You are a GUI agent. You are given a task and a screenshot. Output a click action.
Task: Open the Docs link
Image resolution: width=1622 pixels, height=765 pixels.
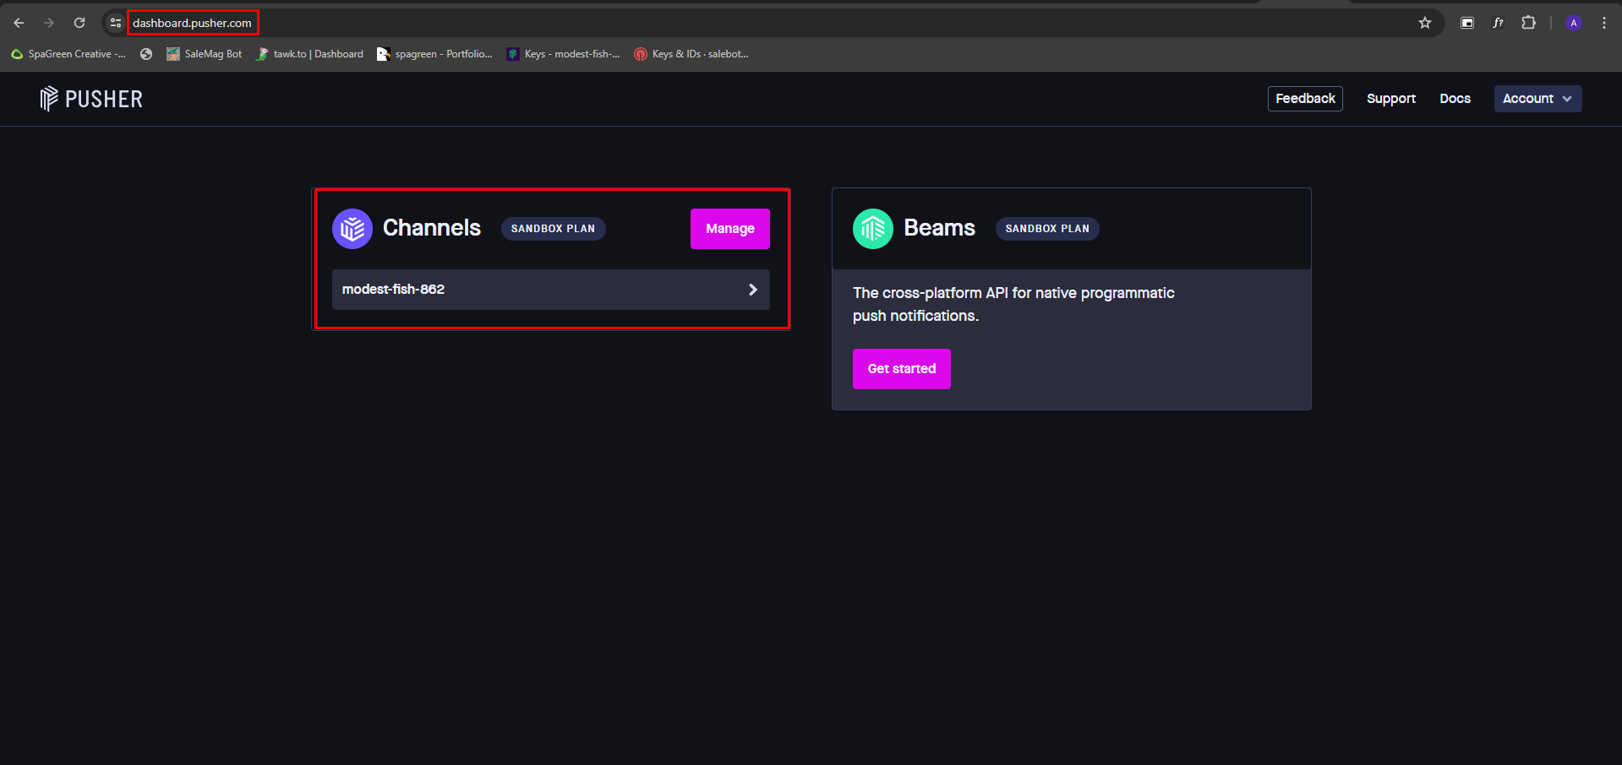coord(1455,99)
